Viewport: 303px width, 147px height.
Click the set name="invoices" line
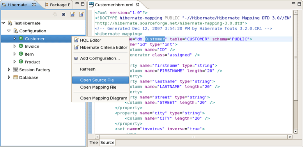click(x=160, y=129)
